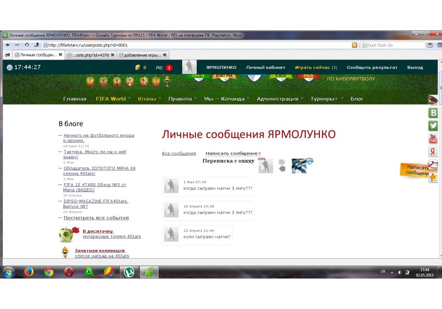Viewport: 442px width, 309px height.
Task: Launch Chrome from the taskbar
Action: [x=49, y=272]
